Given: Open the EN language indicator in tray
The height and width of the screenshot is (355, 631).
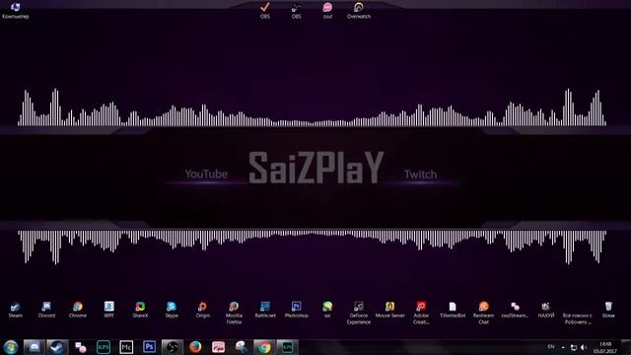Looking at the screenshot, I should (551, 346).
